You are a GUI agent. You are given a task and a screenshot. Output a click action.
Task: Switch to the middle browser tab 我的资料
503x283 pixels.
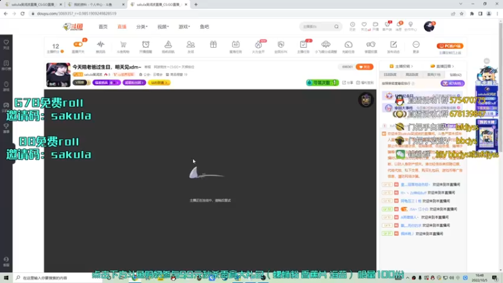click(96, 4)
